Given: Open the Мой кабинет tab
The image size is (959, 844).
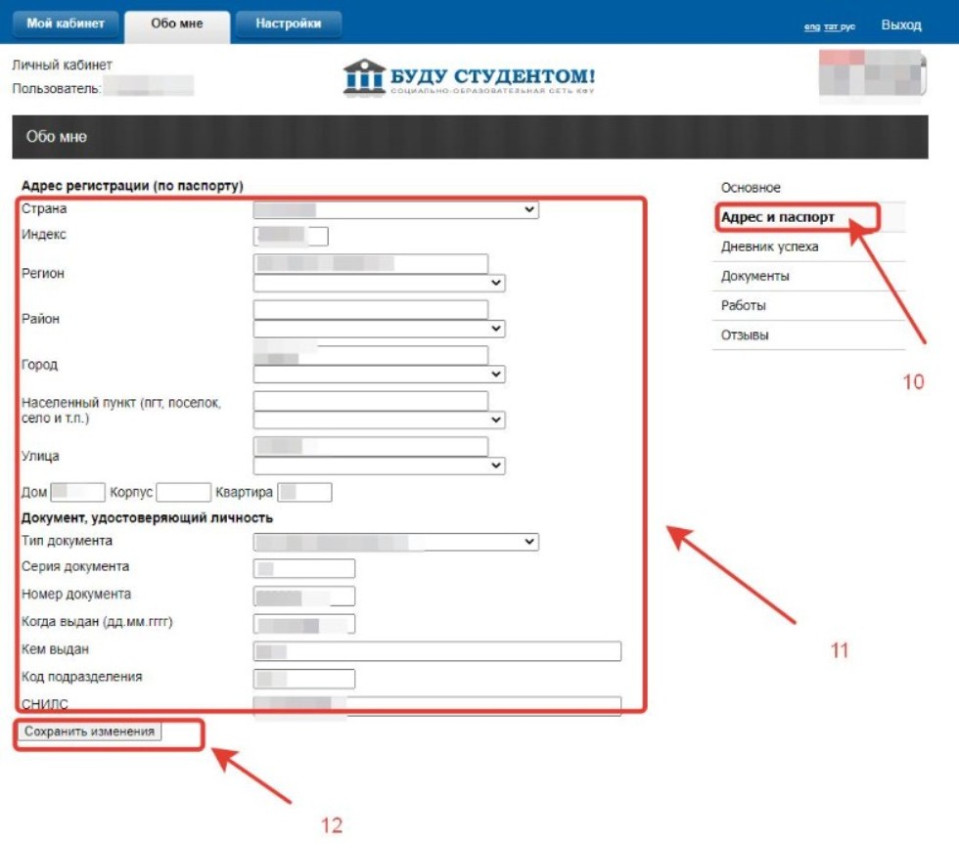Looking at the screenshot, I should (x=66, y=24).
